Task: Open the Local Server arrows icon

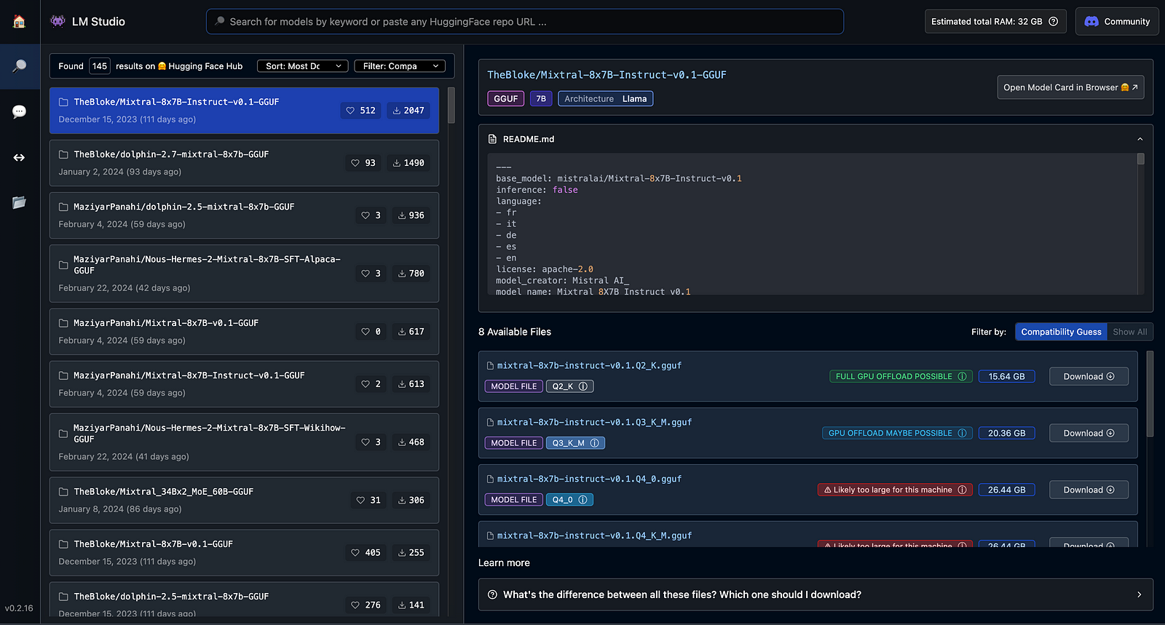Action: (x=20, y=157)
